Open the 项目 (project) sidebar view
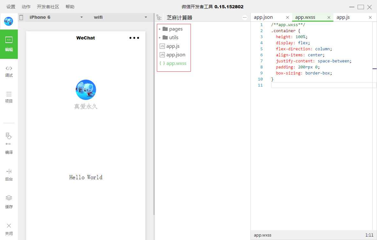Screen dimensions: 377x240 pyautogui.click(x=9, y=97)
